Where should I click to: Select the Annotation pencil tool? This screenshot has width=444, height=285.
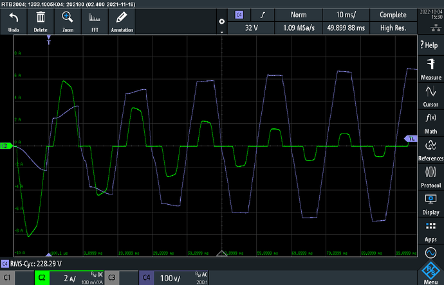click(x=122, y=21)
